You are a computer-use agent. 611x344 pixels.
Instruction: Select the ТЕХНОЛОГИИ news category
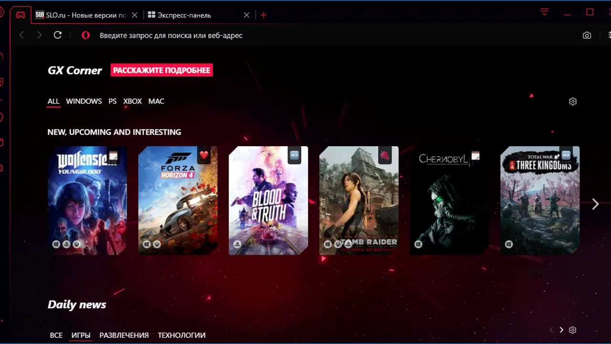pyautogui.click(x=181, y=335)
